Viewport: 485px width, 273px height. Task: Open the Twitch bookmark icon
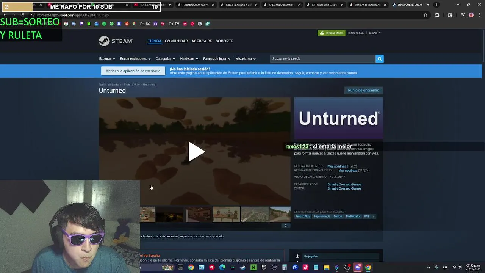pyautogui.click(x=81, y=24)
